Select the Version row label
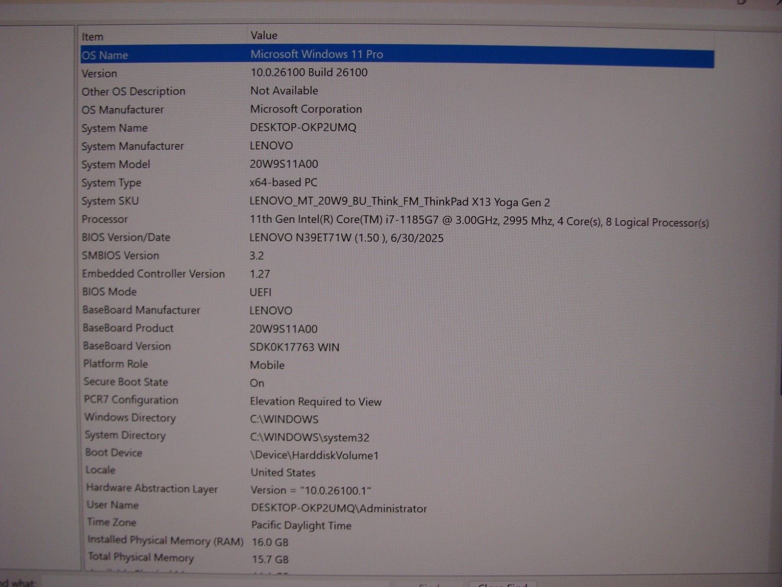Viewport: 782px width, 587px height. [x=99, y=73]
